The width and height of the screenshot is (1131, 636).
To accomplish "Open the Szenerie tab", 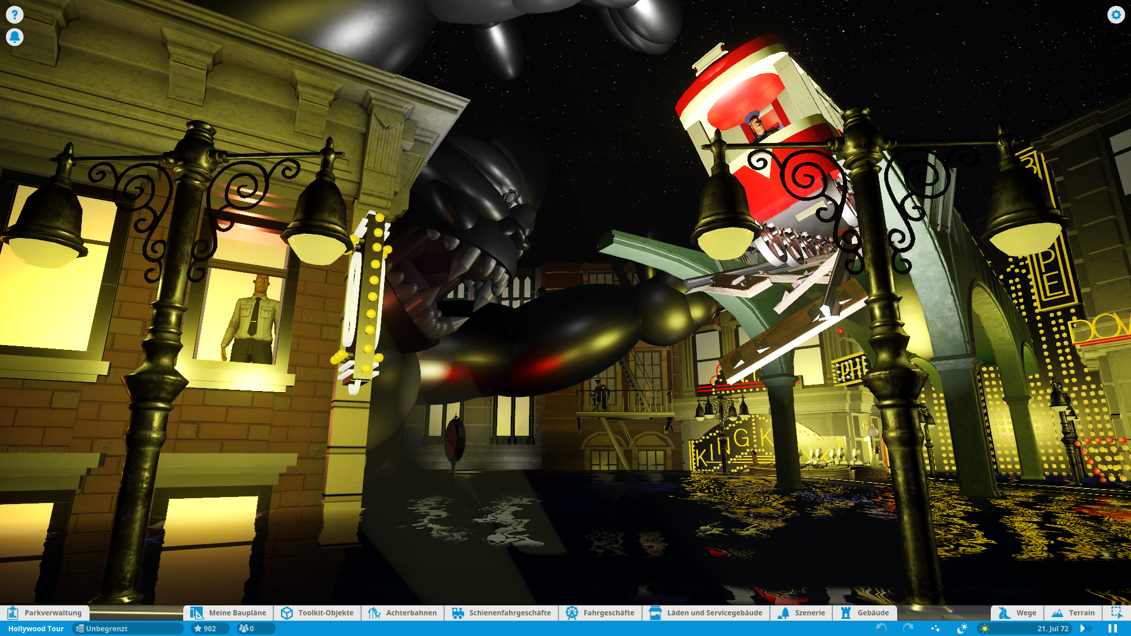I will (x=801, y=613).
